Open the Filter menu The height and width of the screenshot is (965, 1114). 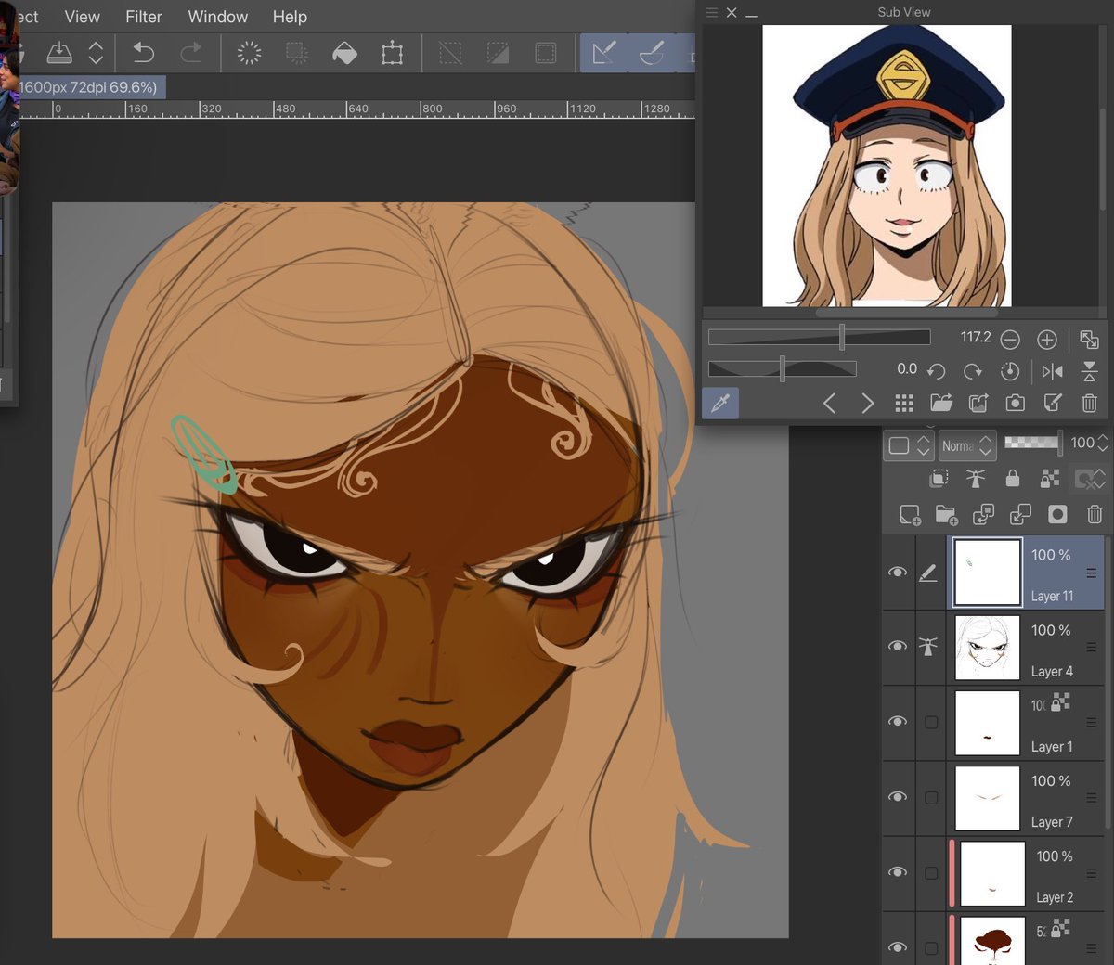click(144, 17)
